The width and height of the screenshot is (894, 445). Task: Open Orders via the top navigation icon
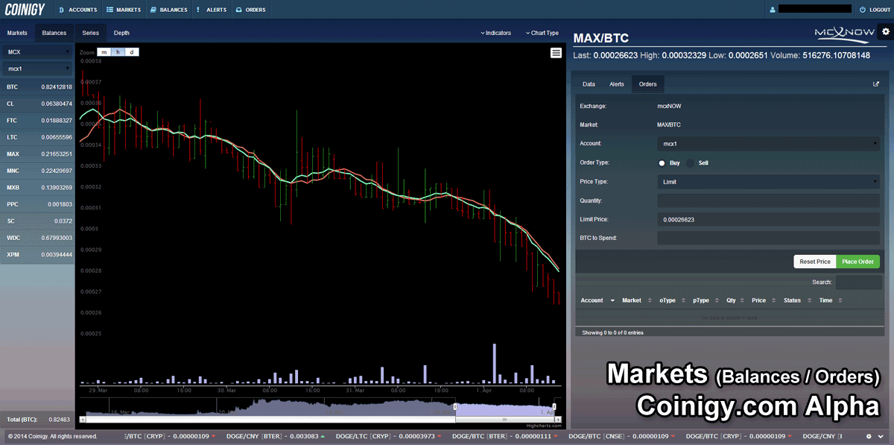pos(251,10)
